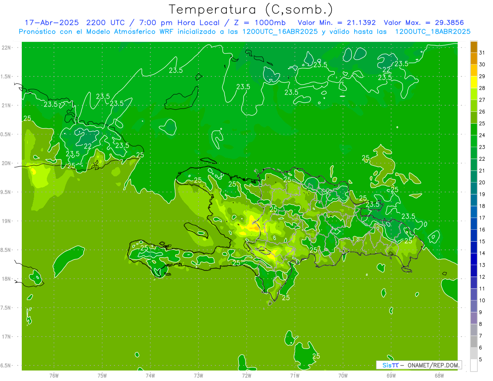Select the purple swatch between 8 and 9

pos(474,318)
